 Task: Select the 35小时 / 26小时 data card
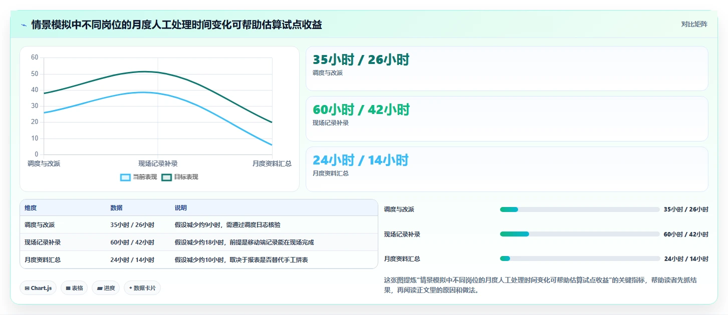click(507, 68)
